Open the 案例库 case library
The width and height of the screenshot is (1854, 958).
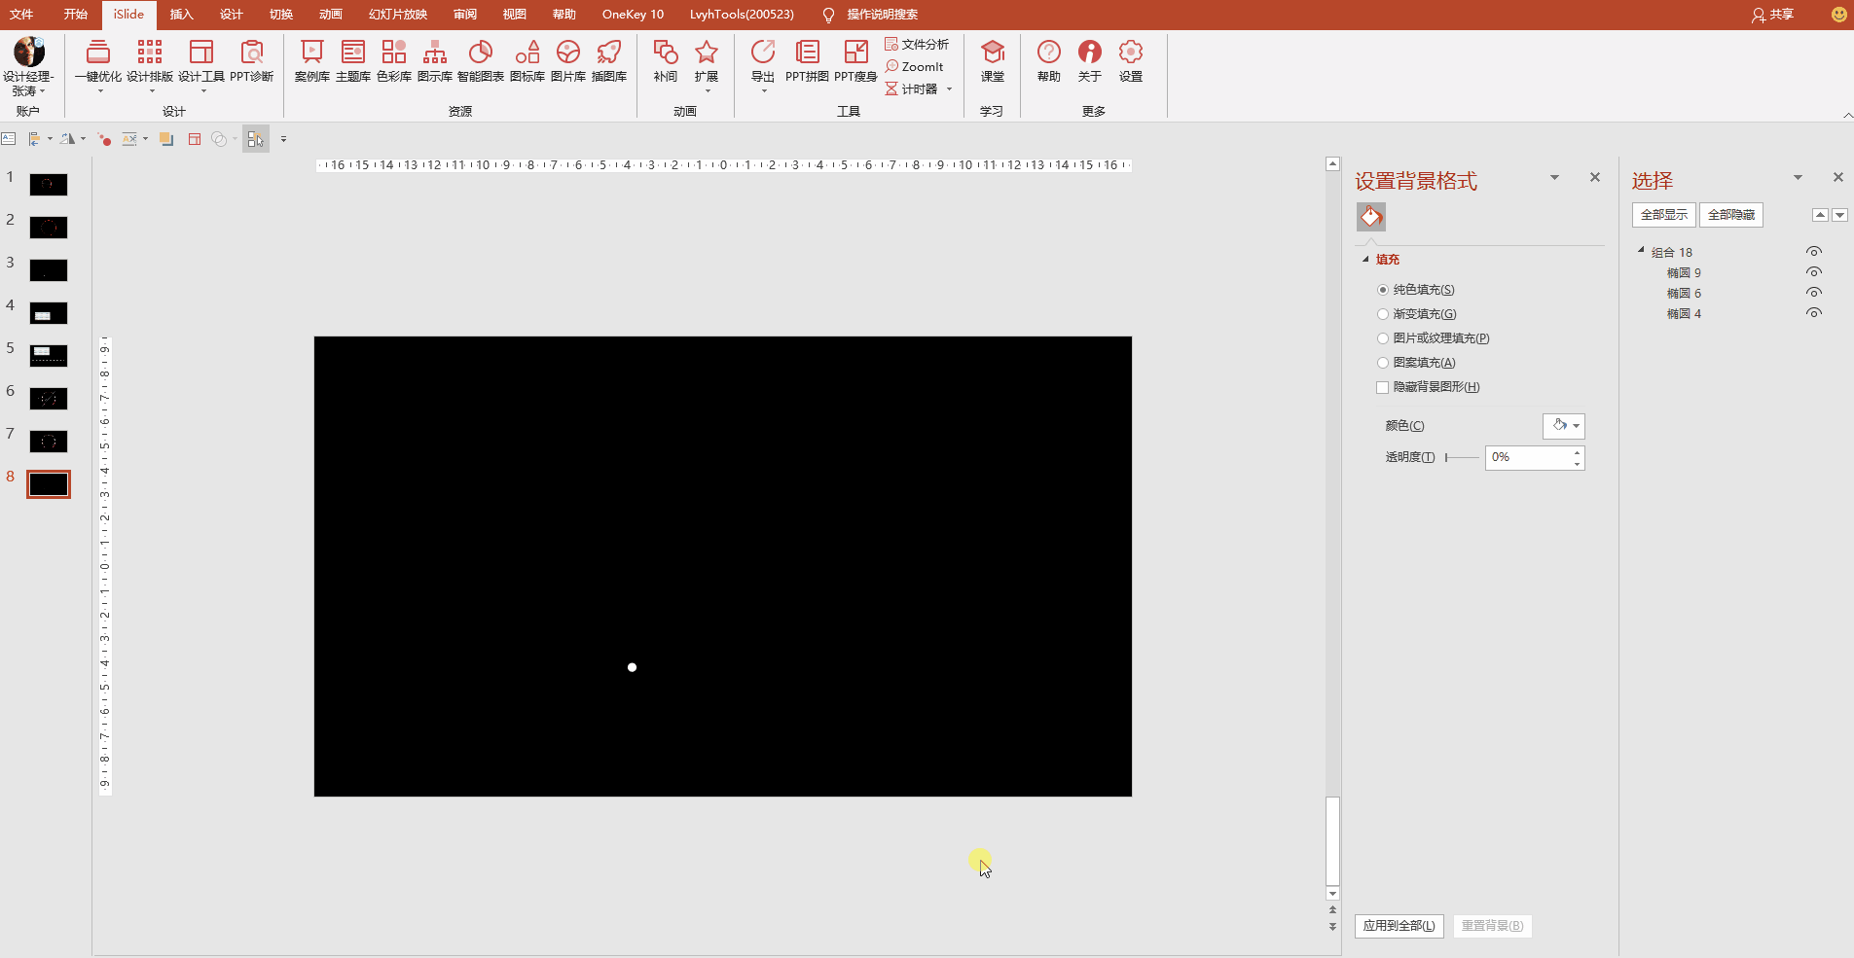pos(312,60)
